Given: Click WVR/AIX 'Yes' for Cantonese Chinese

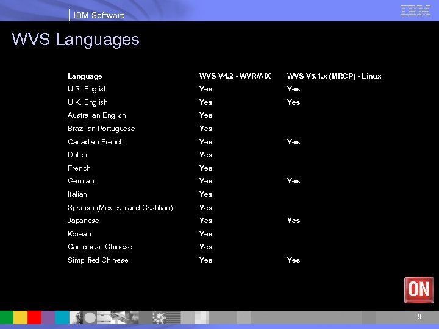Looking at the screenshot, I should click(206, 247).
